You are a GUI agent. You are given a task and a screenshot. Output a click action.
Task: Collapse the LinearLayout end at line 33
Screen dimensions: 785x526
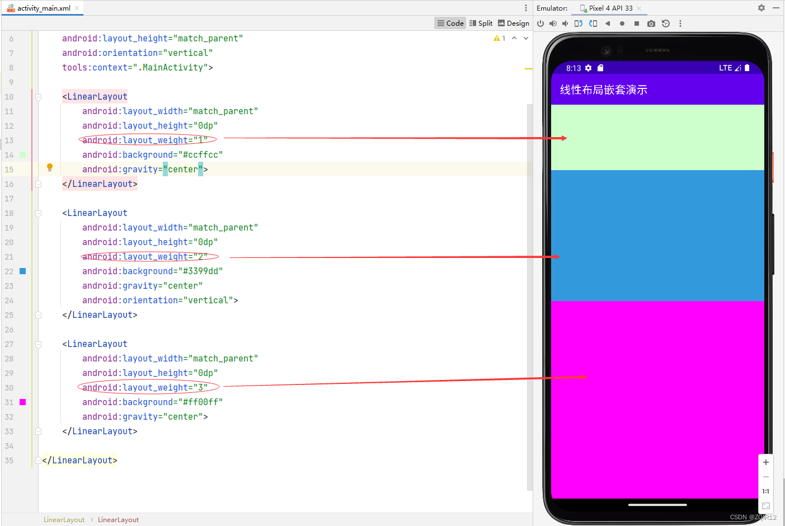tap(39, 431)
